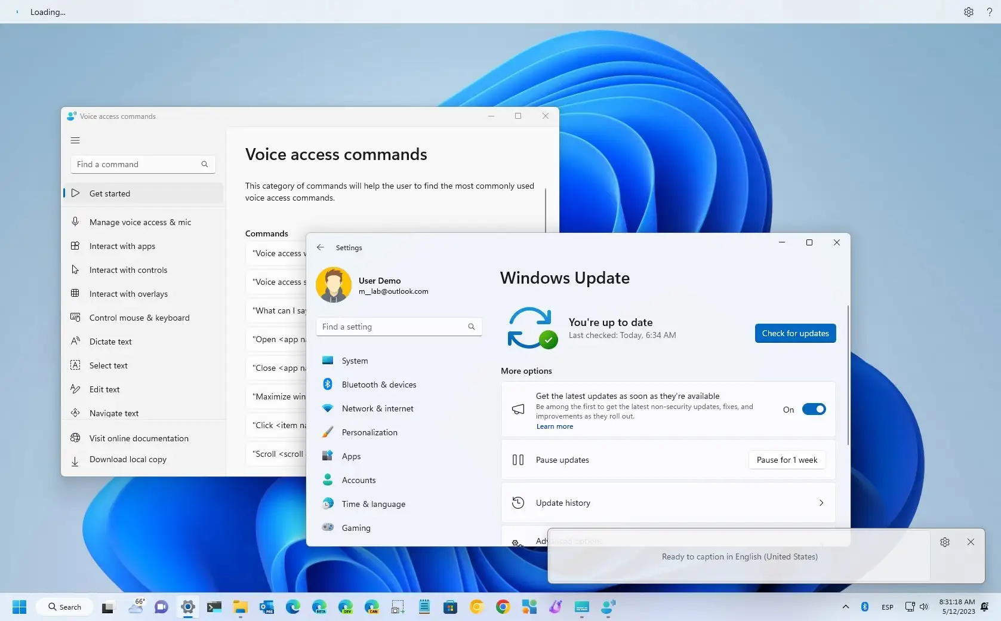
Task: Click the search icon in Find a command
Action: (x=205, y=164)
